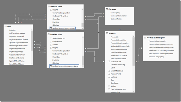Click the sigma icon beside TotalProductCost
This screenshot has width=181, height=102.
pos(51,39)
